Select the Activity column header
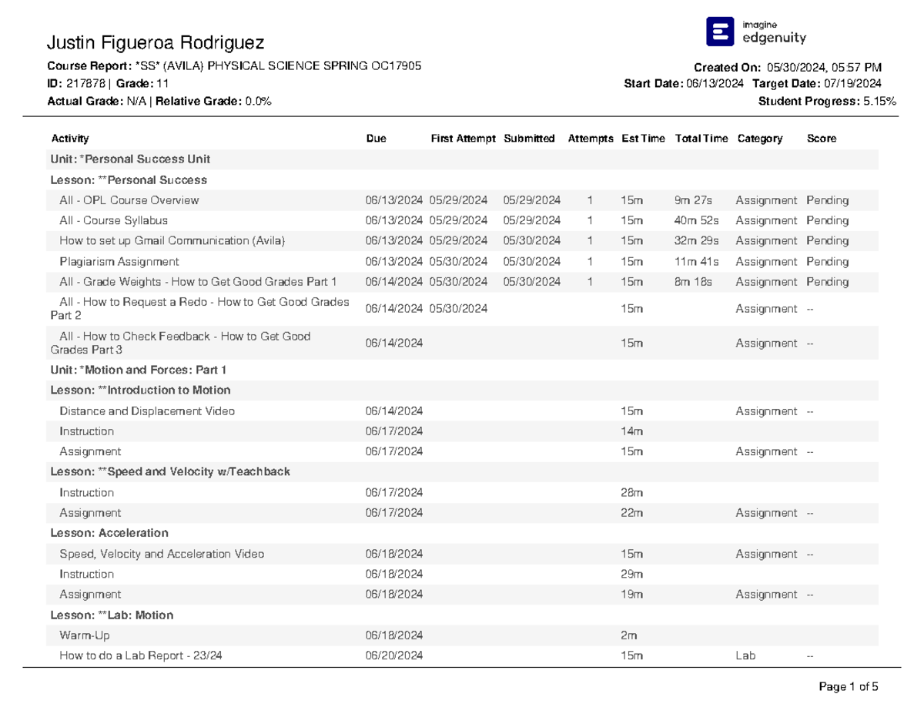 (x=70, y=139)
